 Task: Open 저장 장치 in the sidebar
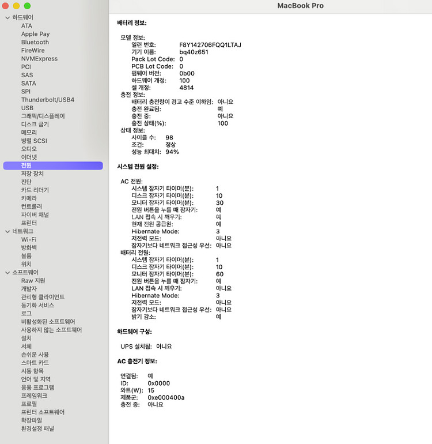coord(32,174)
